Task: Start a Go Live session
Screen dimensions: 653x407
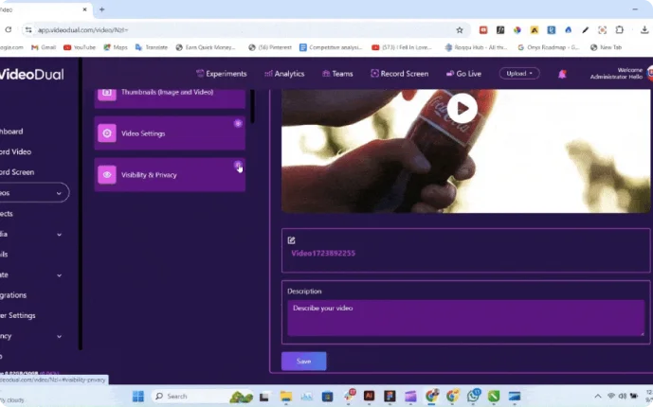Action: click(464, 74)
